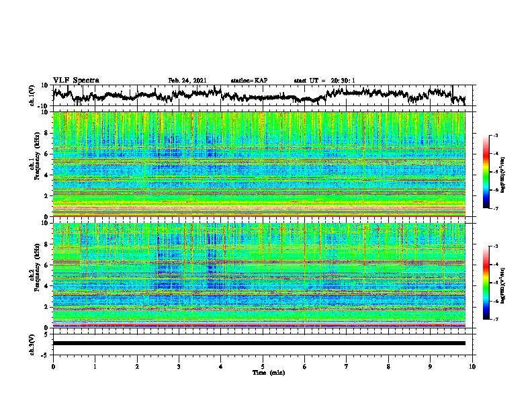
Task: Click inside the ch.1 frequency spectrogram
Action: tap(259, 164)
